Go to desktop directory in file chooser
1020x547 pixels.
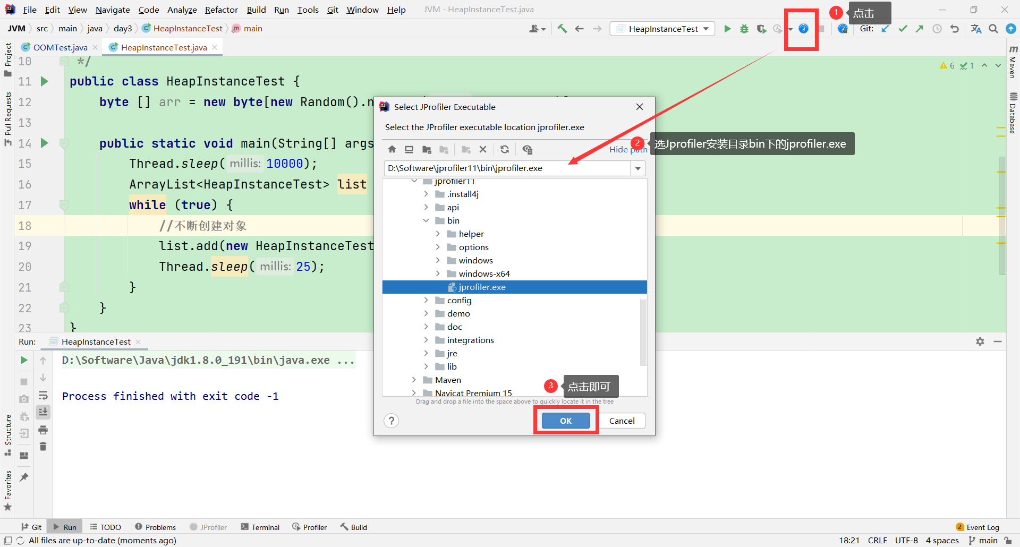click(x=409, y=150)
